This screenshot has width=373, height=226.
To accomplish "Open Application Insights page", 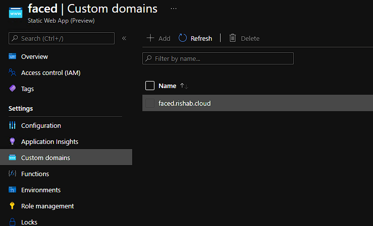I will [49, 142].
